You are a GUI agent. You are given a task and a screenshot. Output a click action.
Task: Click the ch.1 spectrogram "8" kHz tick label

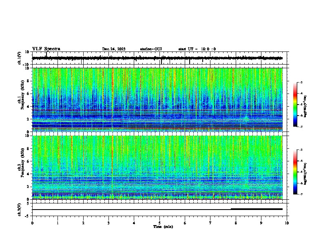click(x=28, y=81)
